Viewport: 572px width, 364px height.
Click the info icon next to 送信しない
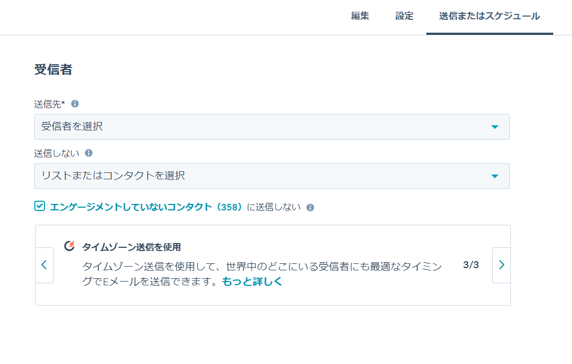click(89, 153)
